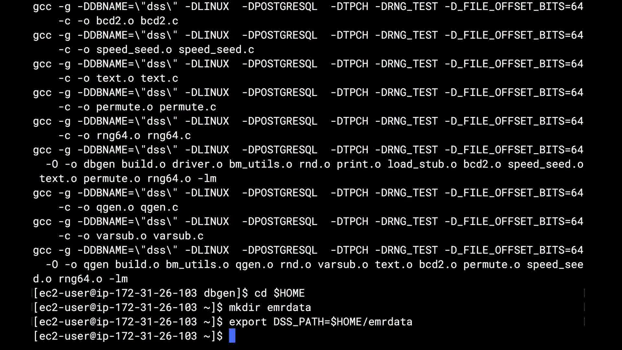Click the 'cd $HOME' command text
The width and height of the screenshot is (622, 350).
[279, 293]
